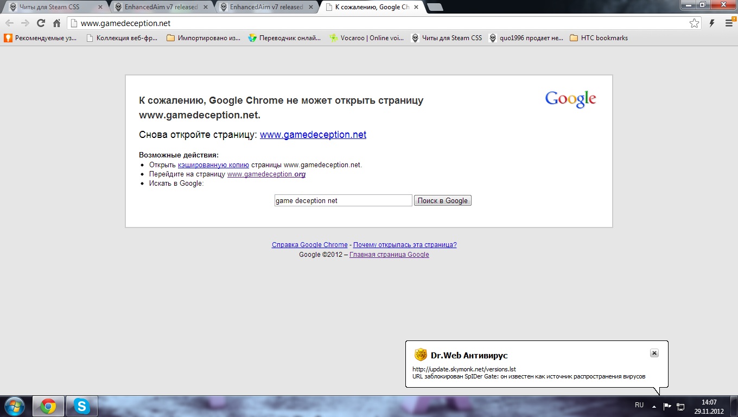Bookmark this page with the star icon
The width and height of the screenshot is (738, 417).
click(694, 23)
